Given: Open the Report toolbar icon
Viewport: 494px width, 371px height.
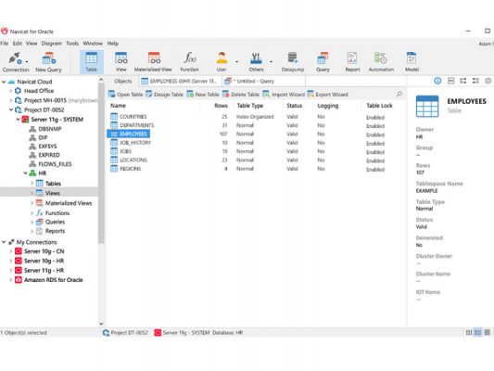Looking at the screenshot, I should (352, 62).
